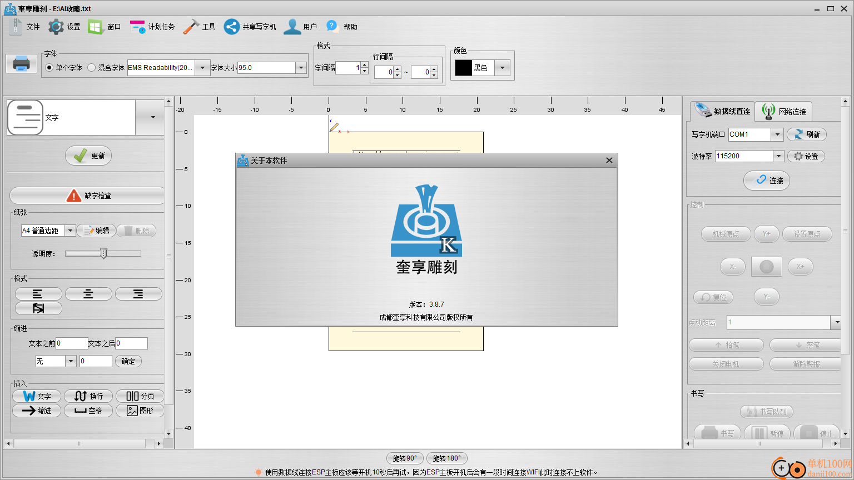Click the left panel horizontal scroll-right arrow
This screenshot has width=854, height=480.
tap(159, 443)
